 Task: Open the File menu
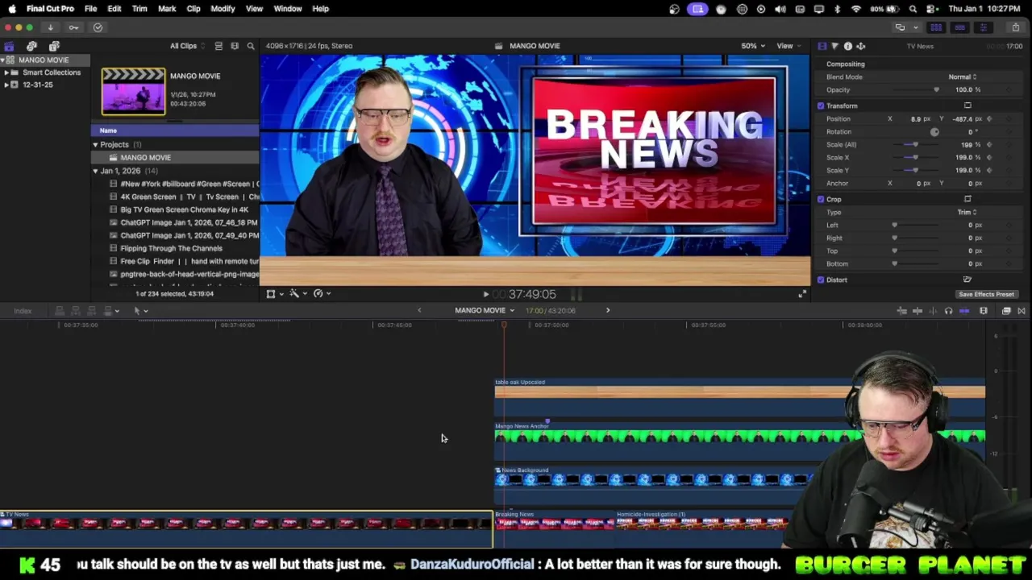pos(90,9)
